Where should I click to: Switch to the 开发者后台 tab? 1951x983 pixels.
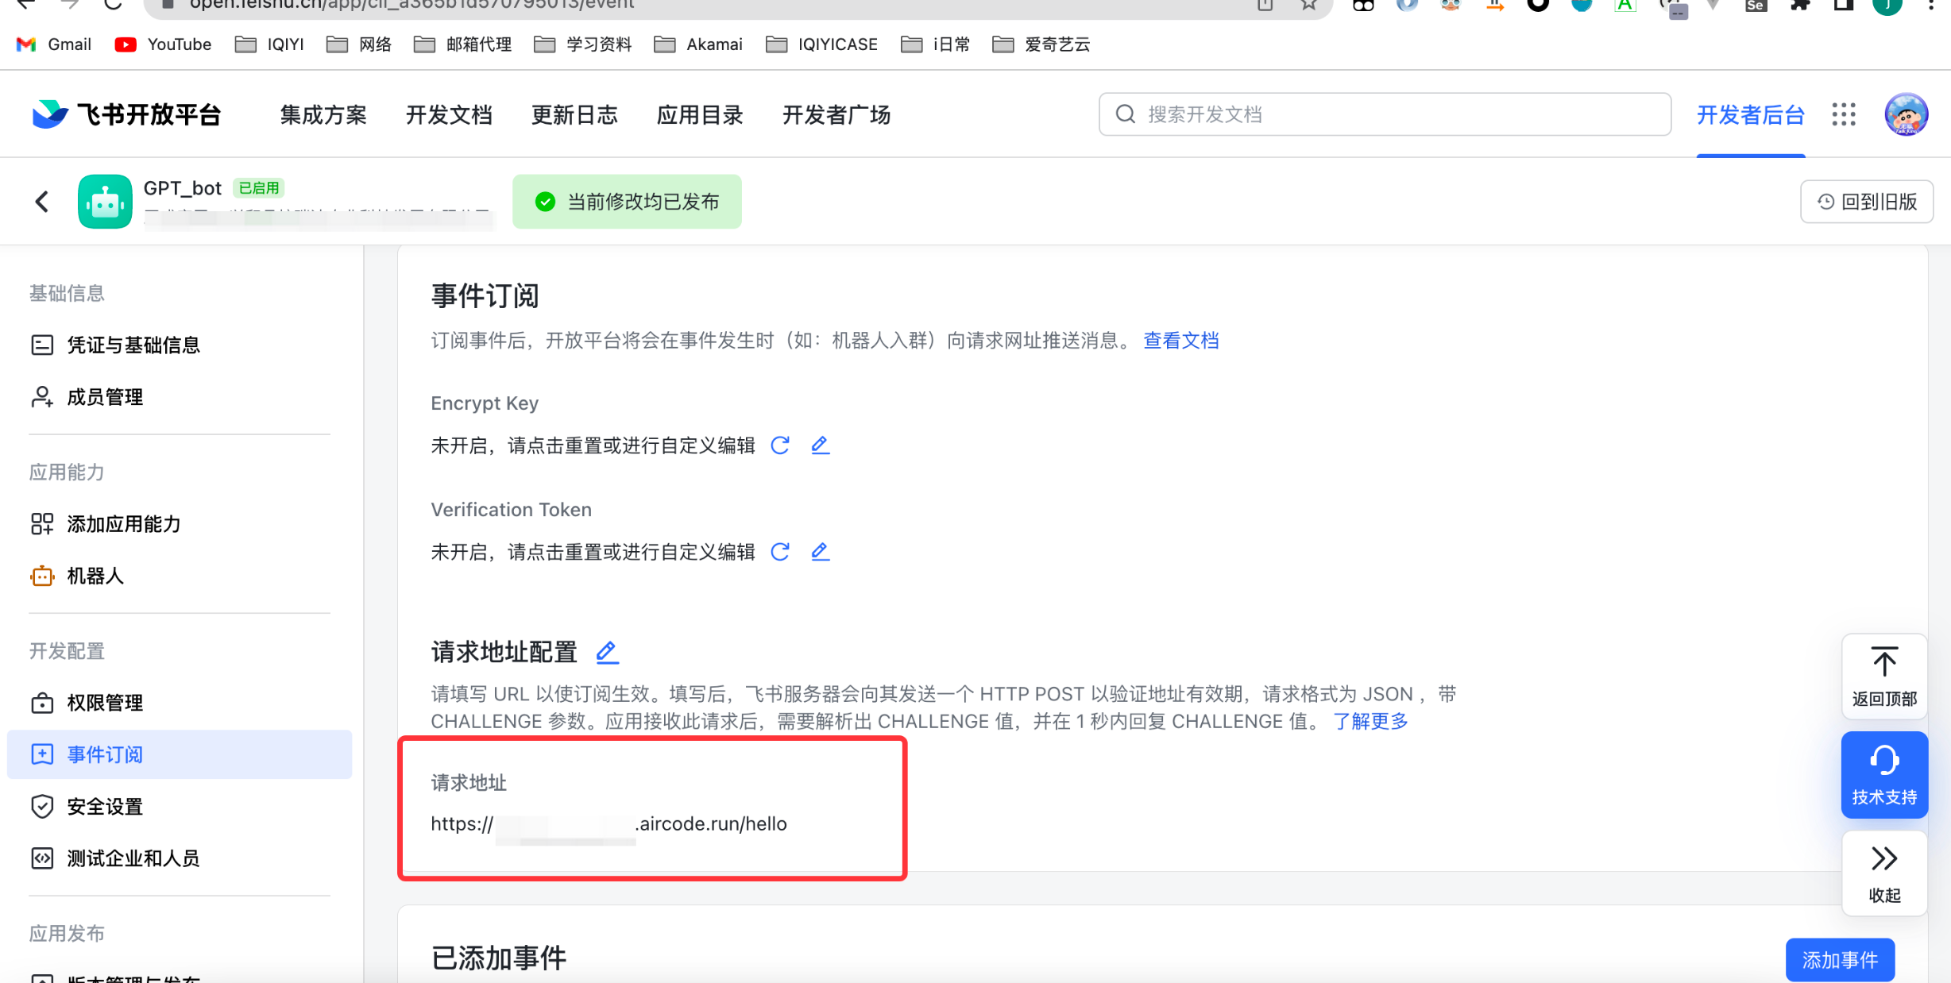pos(1750,115)
